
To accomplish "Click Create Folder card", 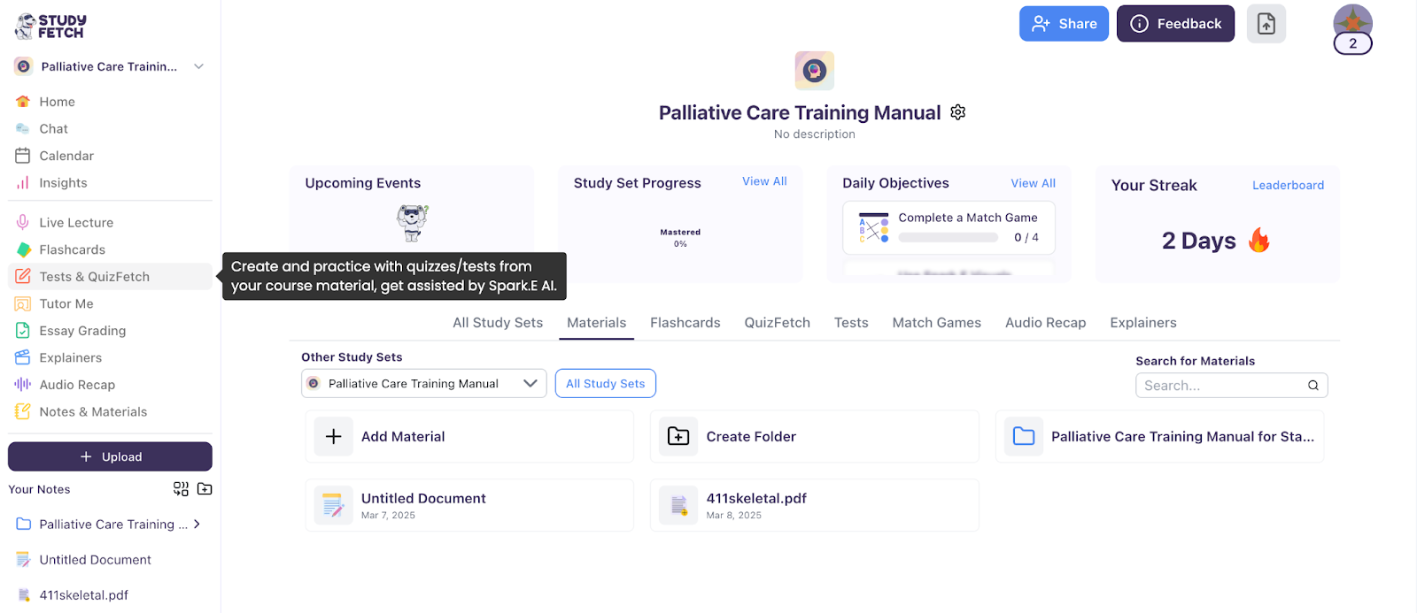I will (x=815, y=436).
